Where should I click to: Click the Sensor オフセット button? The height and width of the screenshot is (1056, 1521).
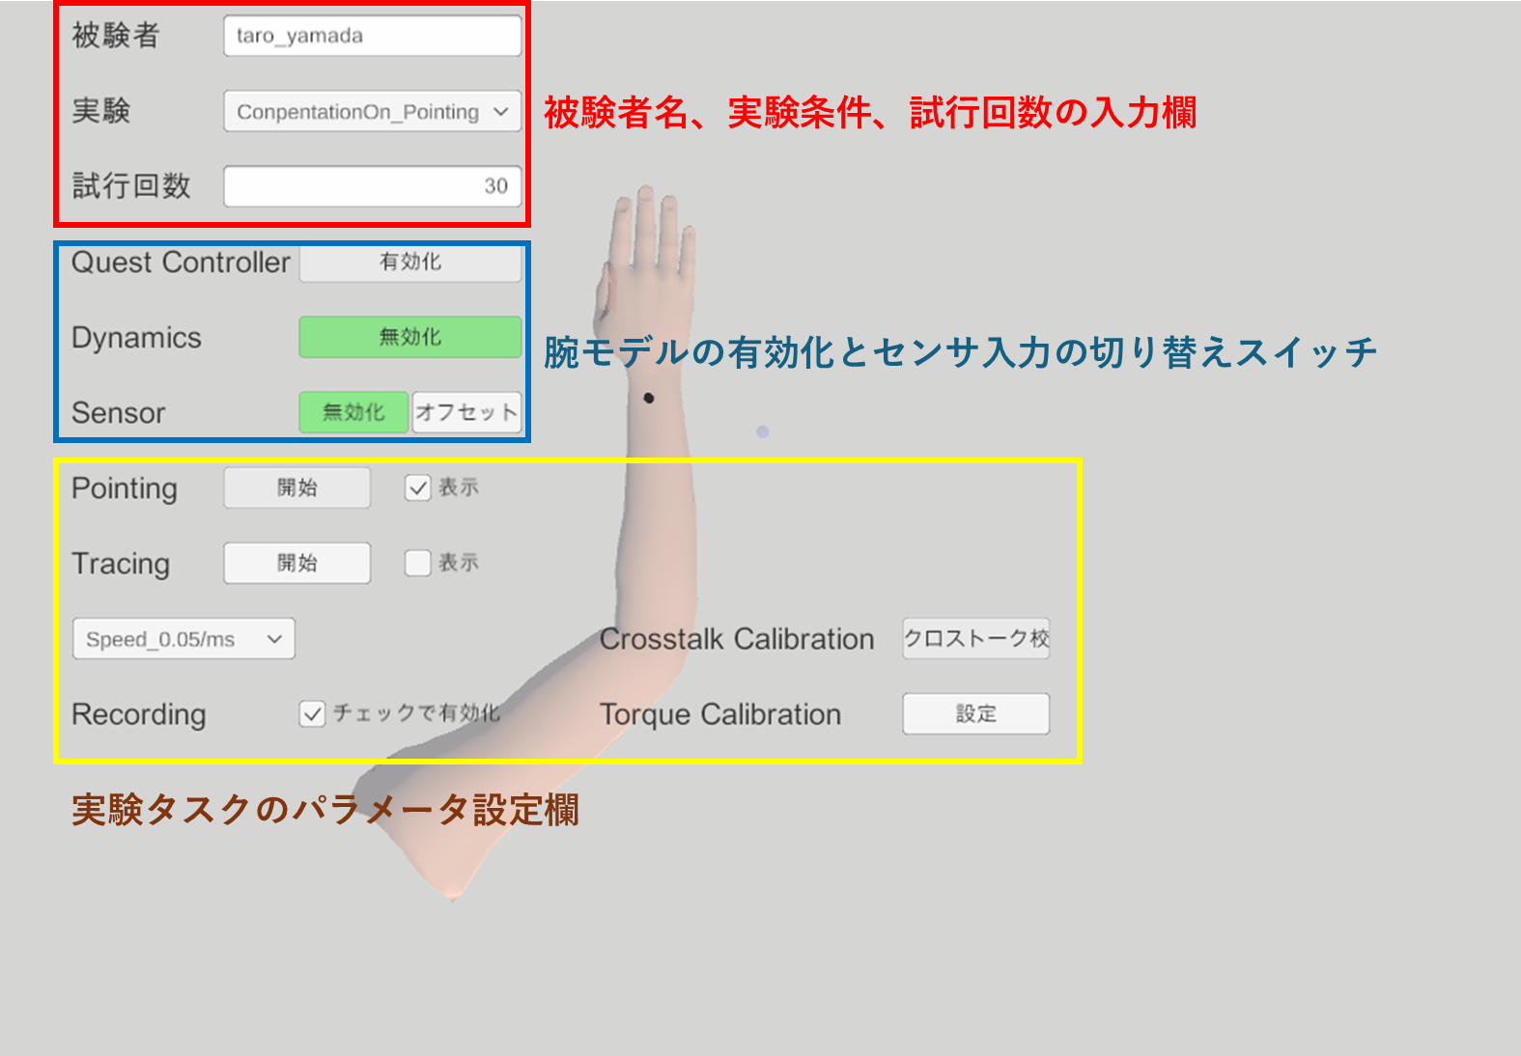coord(466,412)
